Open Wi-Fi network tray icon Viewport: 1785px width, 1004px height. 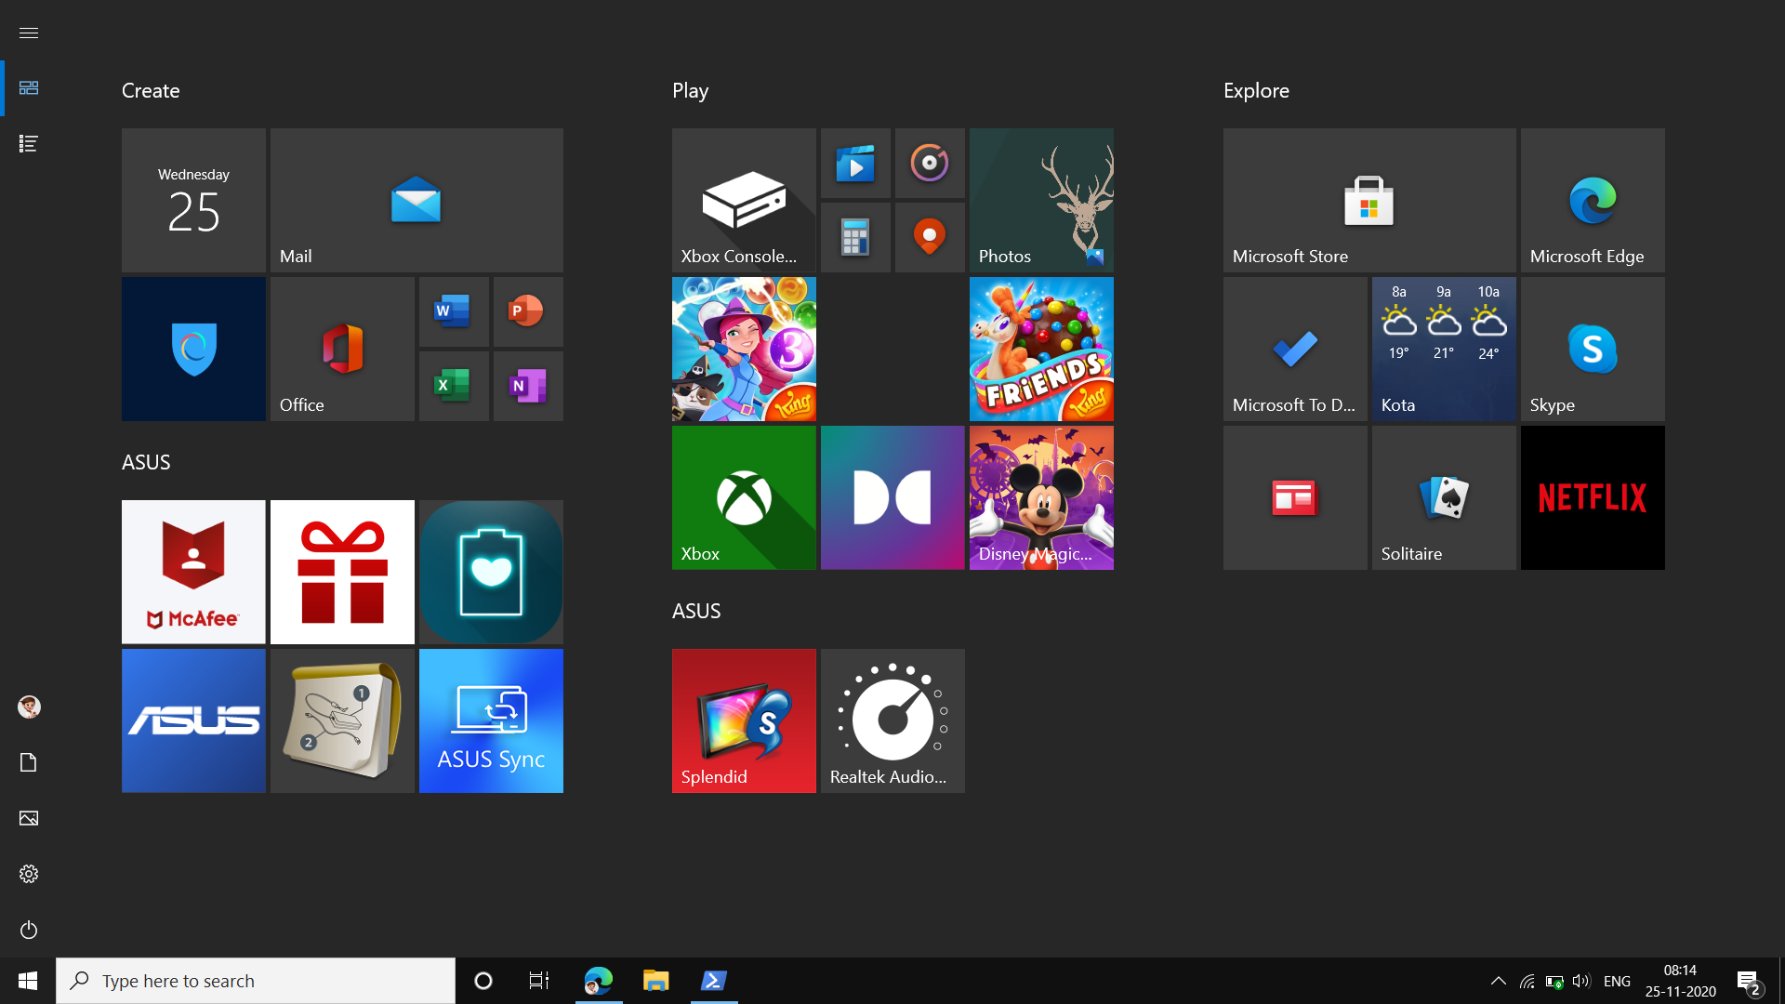tap(1527, 981)
